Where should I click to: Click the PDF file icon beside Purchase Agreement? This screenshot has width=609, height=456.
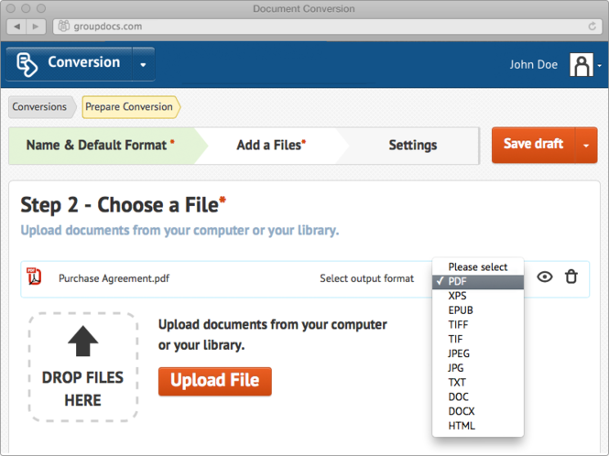pos(34,277)
